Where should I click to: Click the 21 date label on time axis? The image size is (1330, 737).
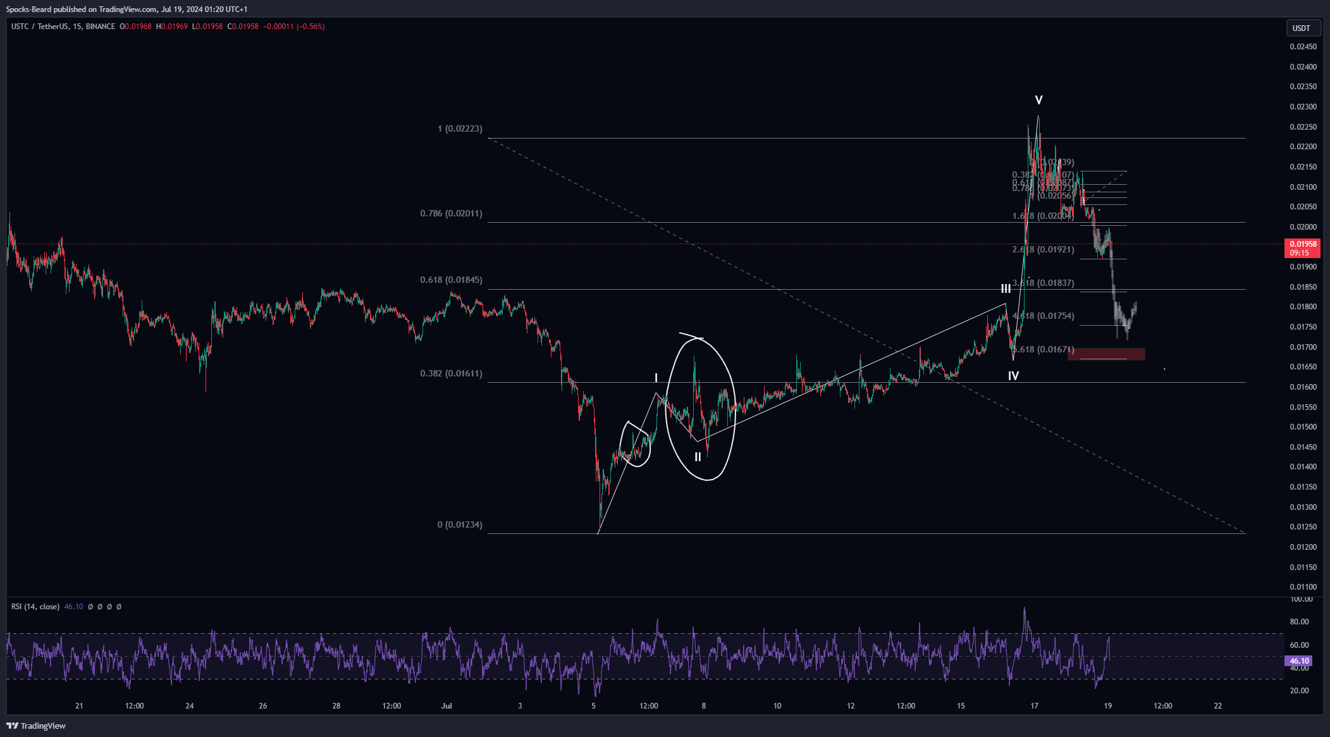click(x=79, y=706)
